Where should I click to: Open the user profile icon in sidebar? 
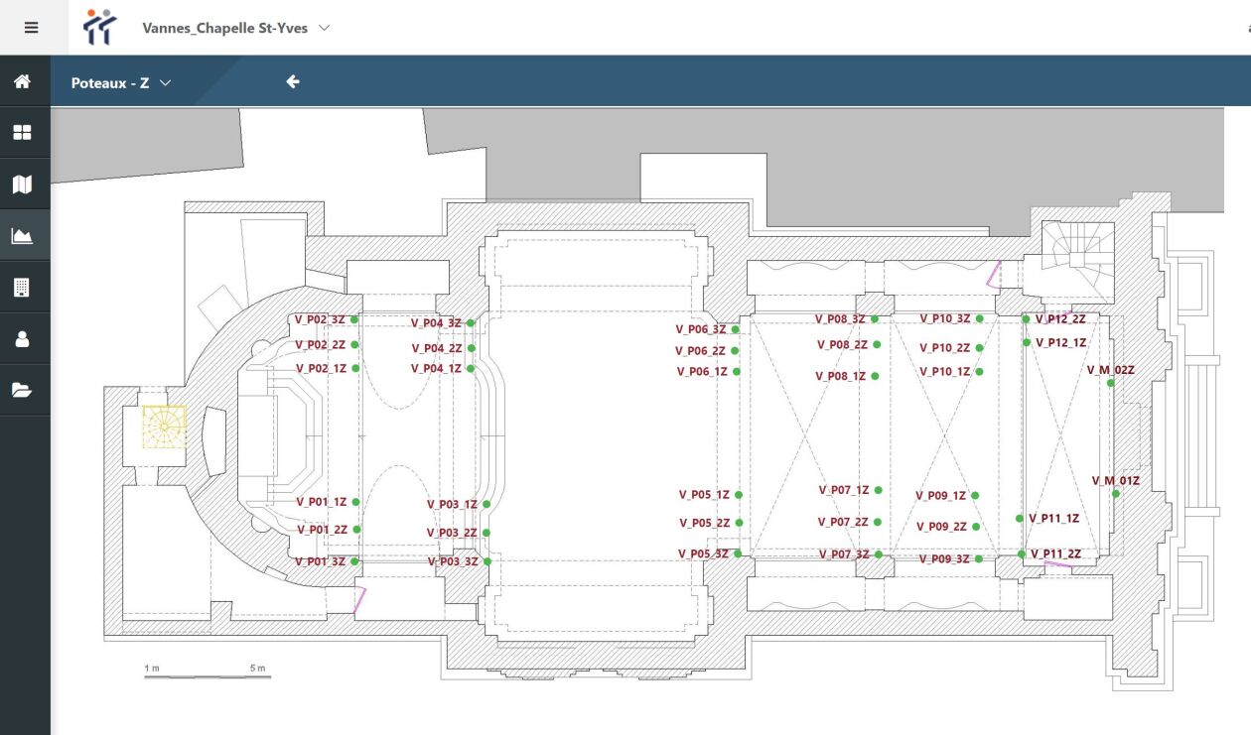tap(22, 339)
